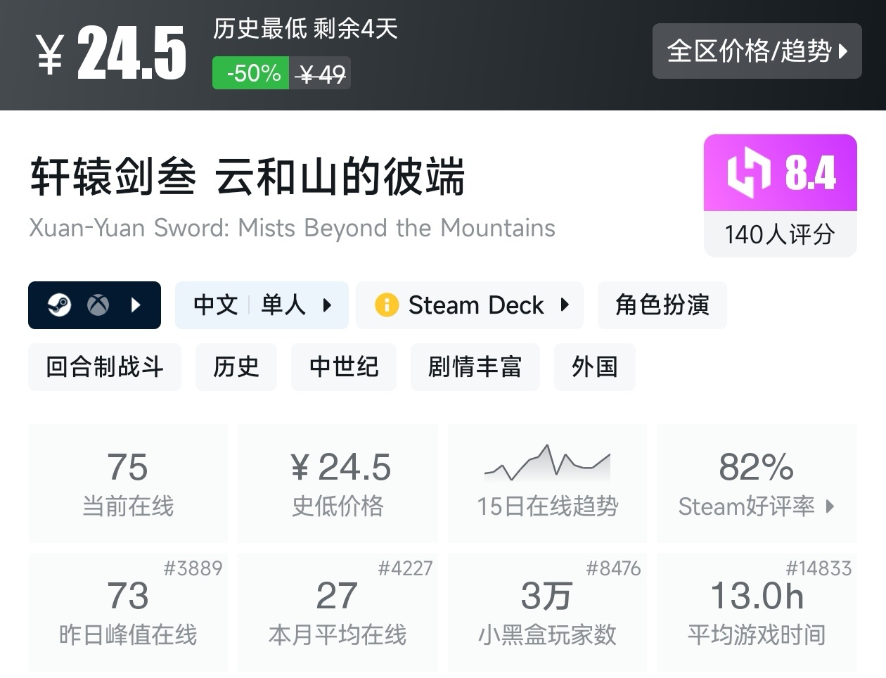Click the 历史 tag

pyautogui.click(x=236, y=366)
